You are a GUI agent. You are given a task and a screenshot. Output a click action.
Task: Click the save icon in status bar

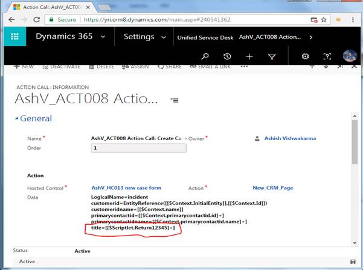click(x=353, y=262)
